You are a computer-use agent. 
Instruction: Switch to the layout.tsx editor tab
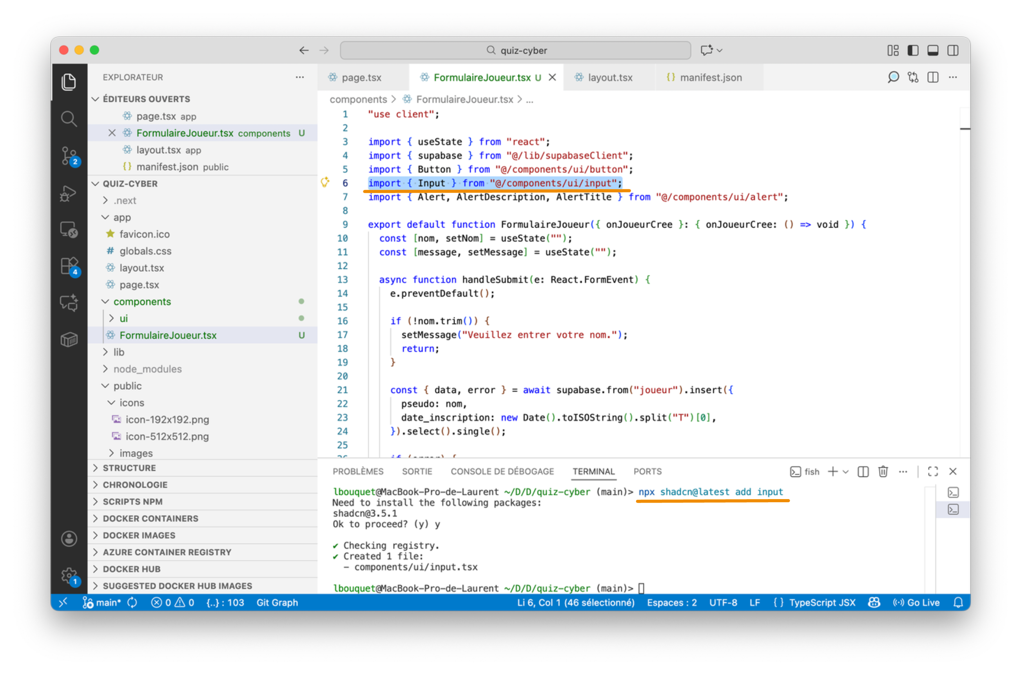609,78
